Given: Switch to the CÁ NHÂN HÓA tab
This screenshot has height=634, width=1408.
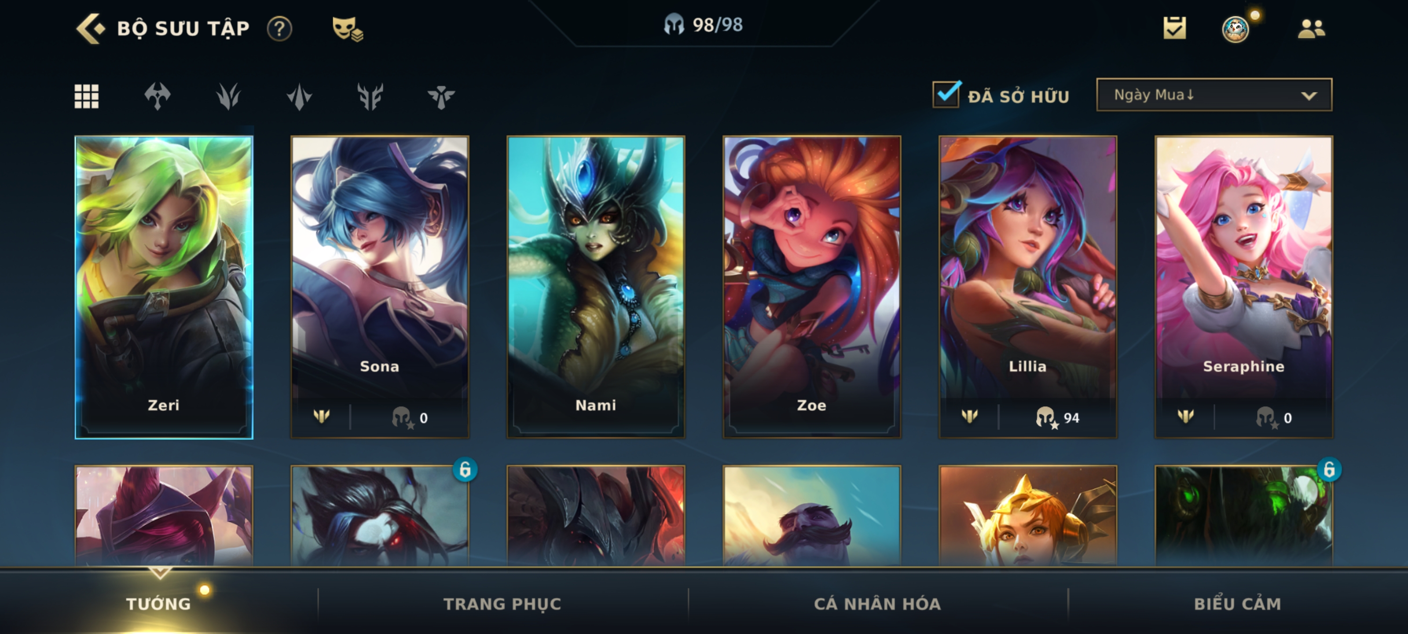Looking at the screenshot, I should pos(877,604).
